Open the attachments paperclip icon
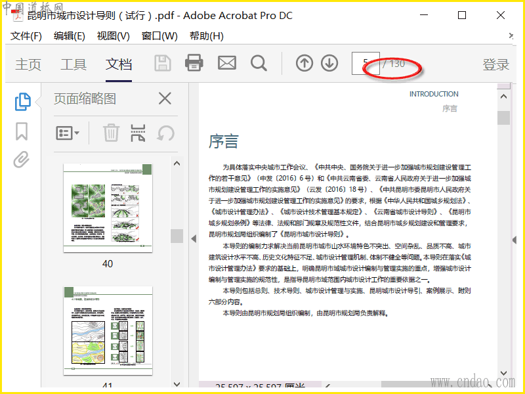 pos(22,160)
